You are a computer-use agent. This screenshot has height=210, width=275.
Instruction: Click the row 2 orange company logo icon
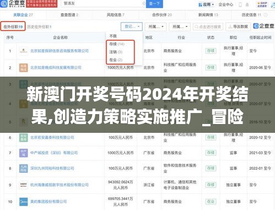(x=24, y=68)
